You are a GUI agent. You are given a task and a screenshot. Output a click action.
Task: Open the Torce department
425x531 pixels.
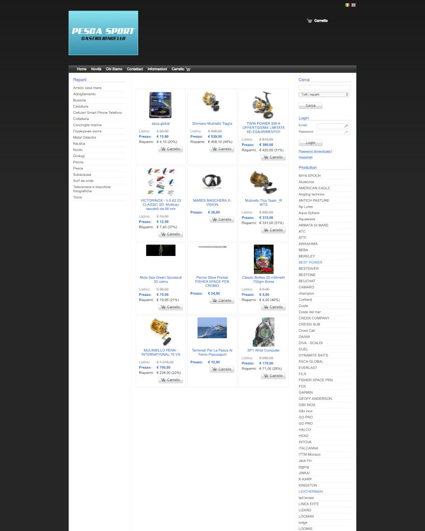(78, 198)
